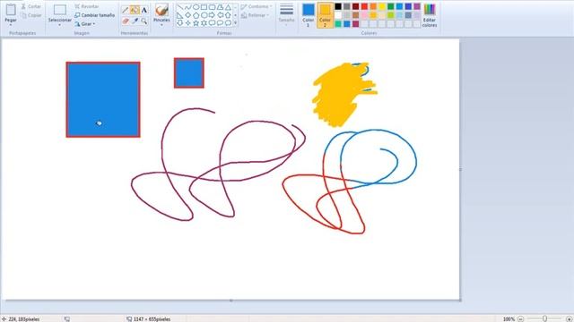Viewport: 574px width, 322px height.
Task: Choose the rectangle shape
Action: [x=204, y=7]
